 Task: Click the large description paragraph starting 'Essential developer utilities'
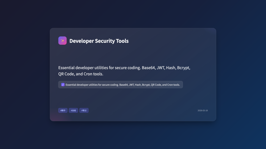point(124,71)
